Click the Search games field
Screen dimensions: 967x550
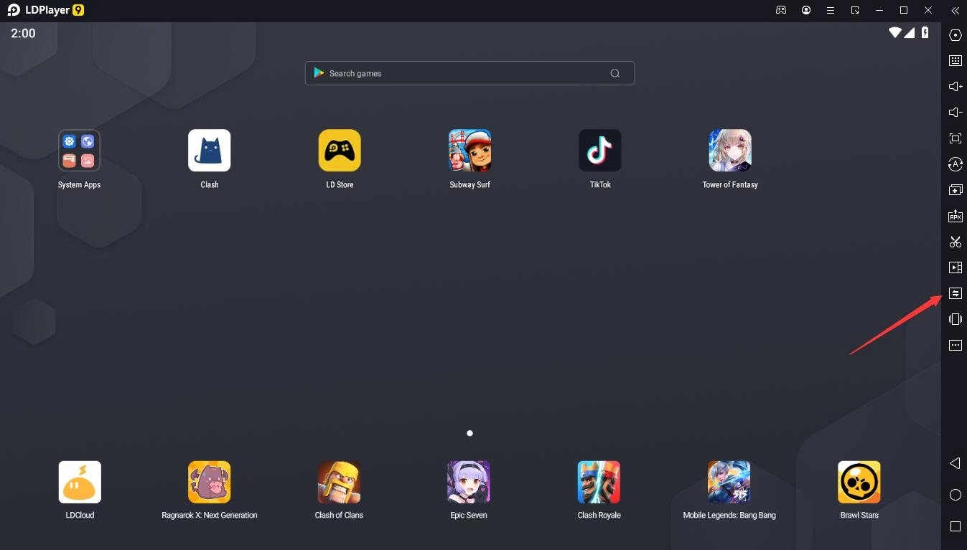coord(470,73)
